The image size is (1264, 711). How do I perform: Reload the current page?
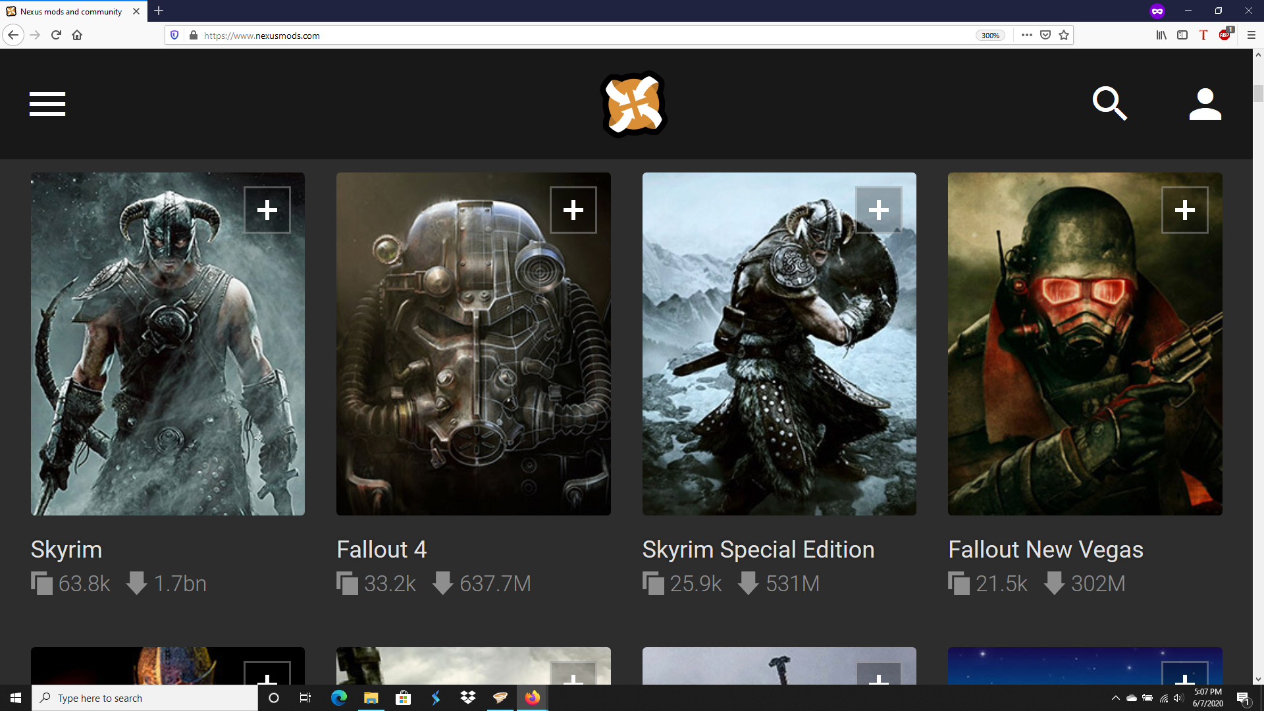click(x=56, y=35)
